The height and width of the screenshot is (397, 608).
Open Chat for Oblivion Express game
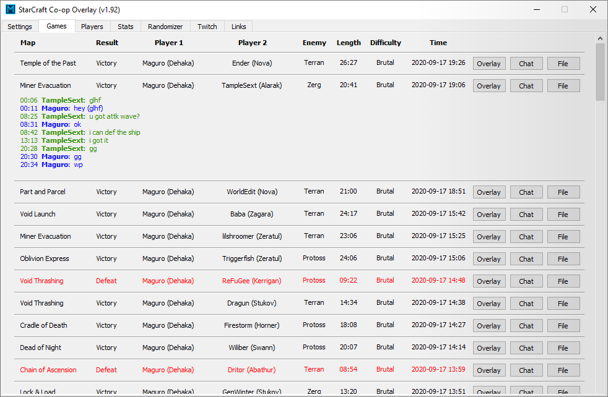click(x=526, y=258)
